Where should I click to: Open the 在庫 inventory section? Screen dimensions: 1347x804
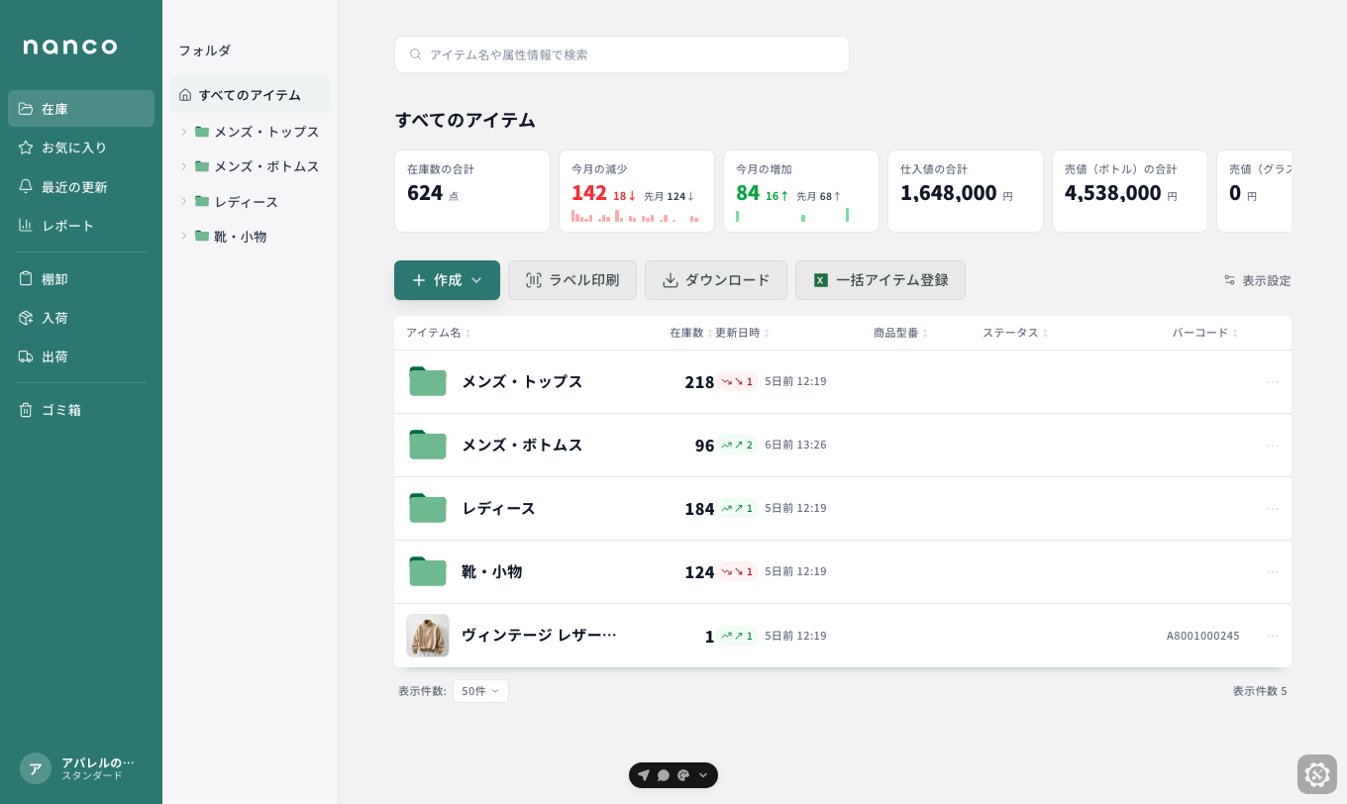tap(81, 109)
